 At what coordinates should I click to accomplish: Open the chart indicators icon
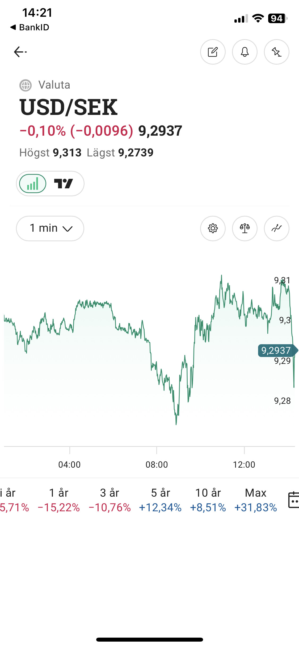click(x=276, y=228)
